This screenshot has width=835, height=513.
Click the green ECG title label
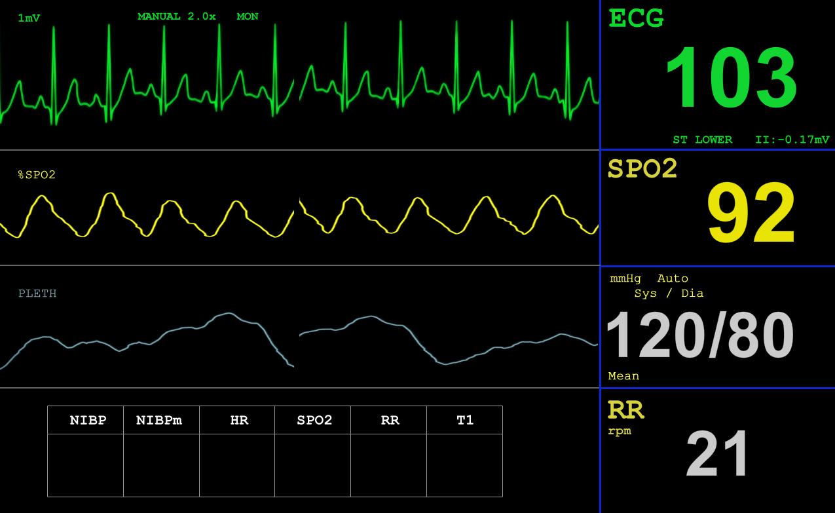(636, 18)
